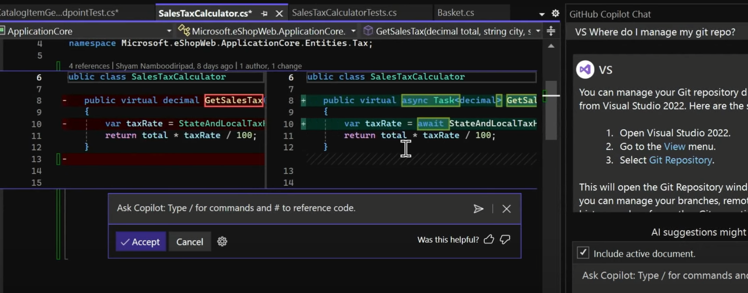Click 'return total * taxRate / 100;' in right pane

[419, 135]
